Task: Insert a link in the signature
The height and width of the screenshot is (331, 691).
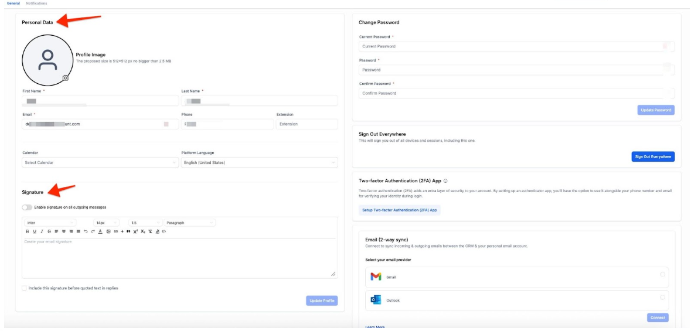Action: 115,231
